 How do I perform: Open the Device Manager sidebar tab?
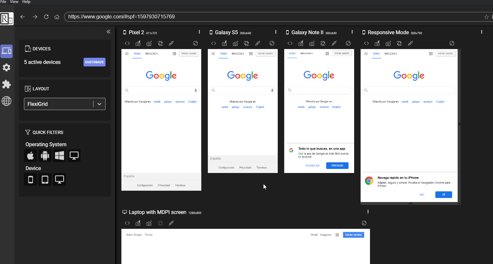[6, 51]
